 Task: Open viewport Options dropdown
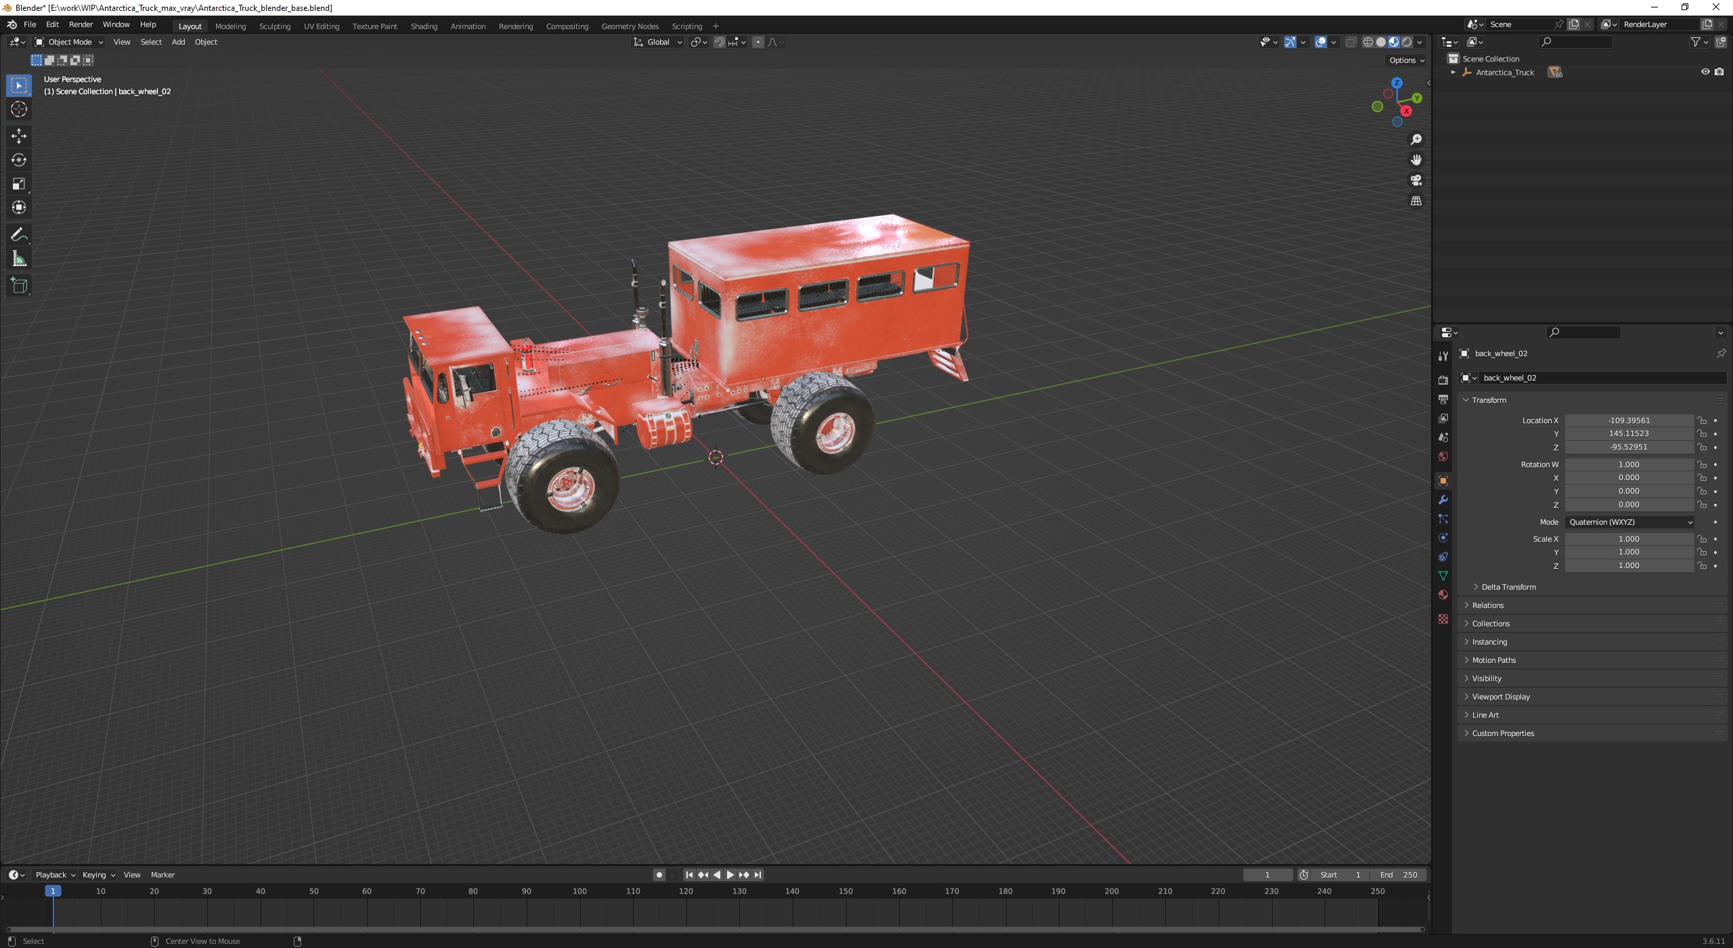[x=1407, y=60]
